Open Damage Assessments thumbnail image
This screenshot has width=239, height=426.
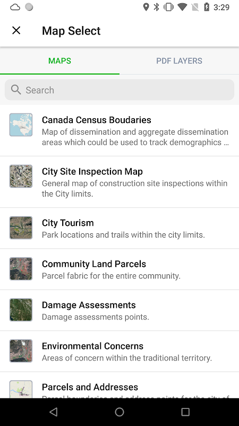21,310
